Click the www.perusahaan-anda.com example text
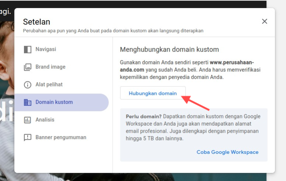This screenshot has width=286, height=181. click(232, 62)
